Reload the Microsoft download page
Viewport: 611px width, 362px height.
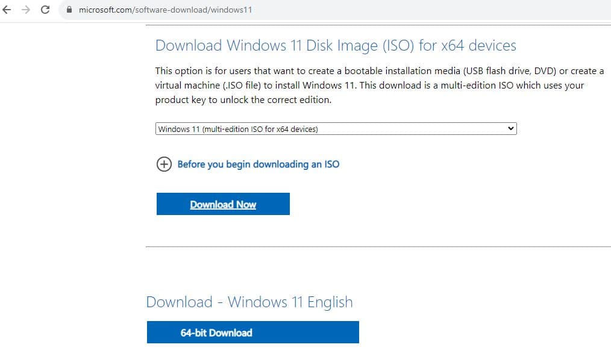click(45, 10)
